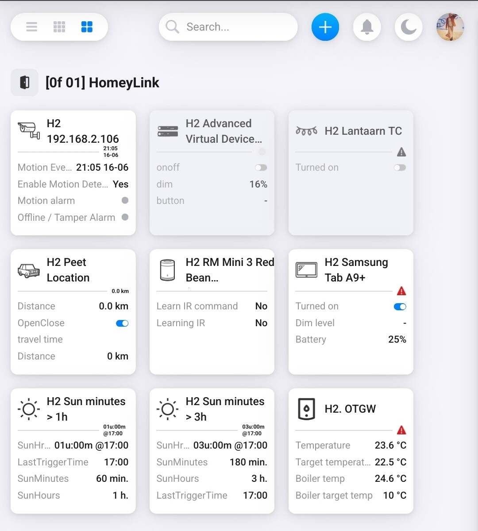Screen dimensions: 478x531
Task: Select the dim 16% value
Action: 258,184
